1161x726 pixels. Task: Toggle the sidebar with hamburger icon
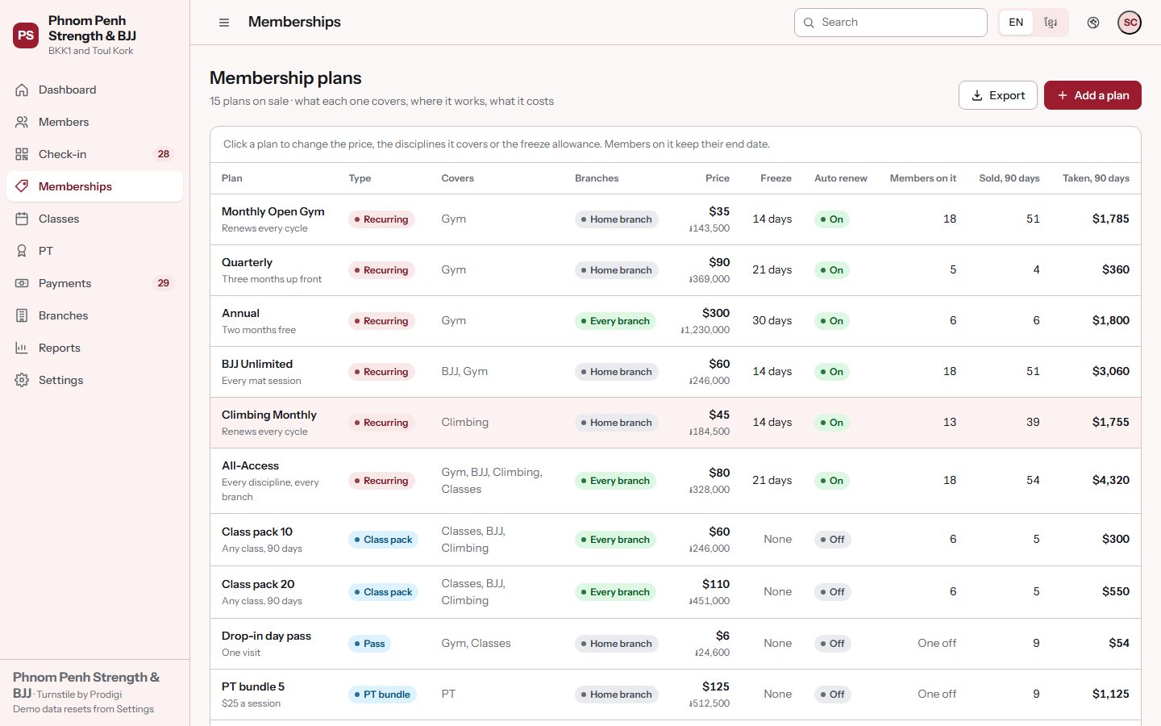click(x=224, y=23)
